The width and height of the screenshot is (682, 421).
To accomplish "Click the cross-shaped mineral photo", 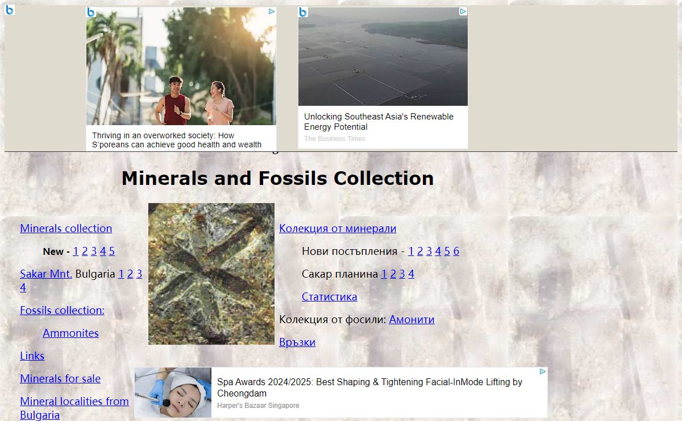I will [211, 274].
